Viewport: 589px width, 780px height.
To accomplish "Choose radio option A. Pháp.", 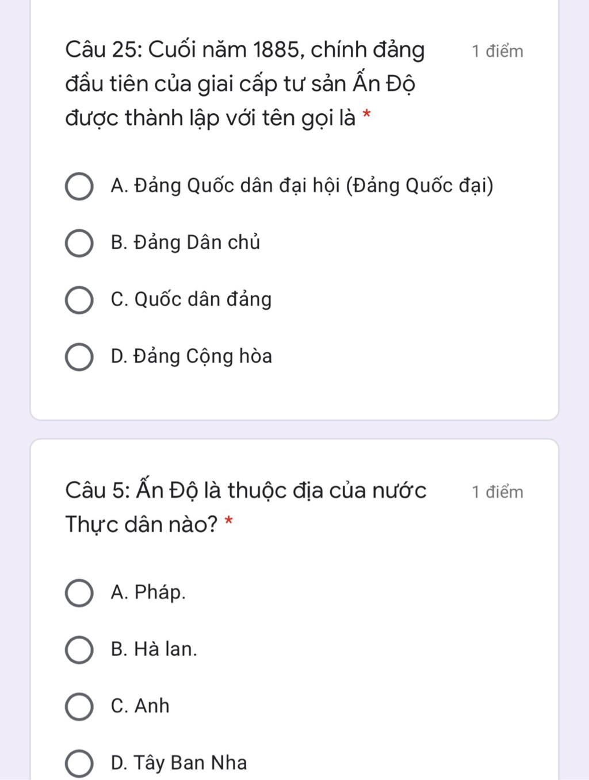I will (79, 593).
